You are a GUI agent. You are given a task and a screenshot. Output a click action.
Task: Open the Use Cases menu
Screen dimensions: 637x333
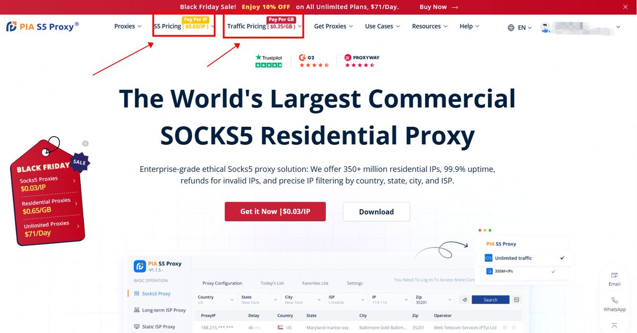tap(382, 26)
